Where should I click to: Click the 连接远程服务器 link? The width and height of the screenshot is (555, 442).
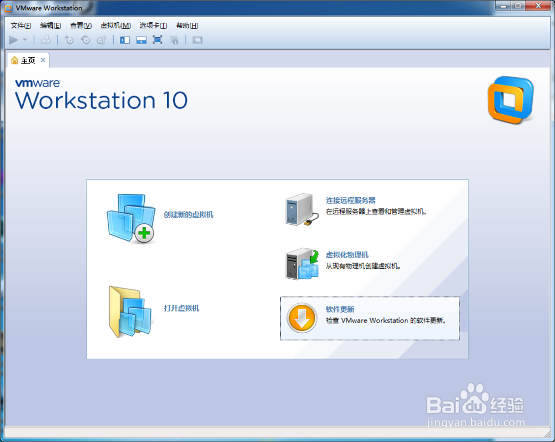click(350, 200)
